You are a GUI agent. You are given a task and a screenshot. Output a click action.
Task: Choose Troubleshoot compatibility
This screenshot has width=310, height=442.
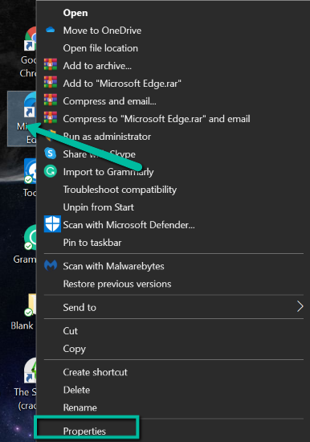tap(120, 190)
